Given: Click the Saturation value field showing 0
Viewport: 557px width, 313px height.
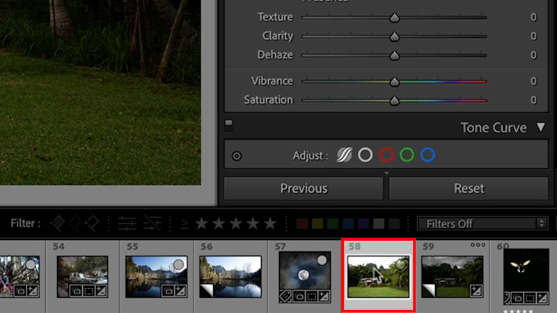Looking at the screenshot, I should click(x=533, y=100).
